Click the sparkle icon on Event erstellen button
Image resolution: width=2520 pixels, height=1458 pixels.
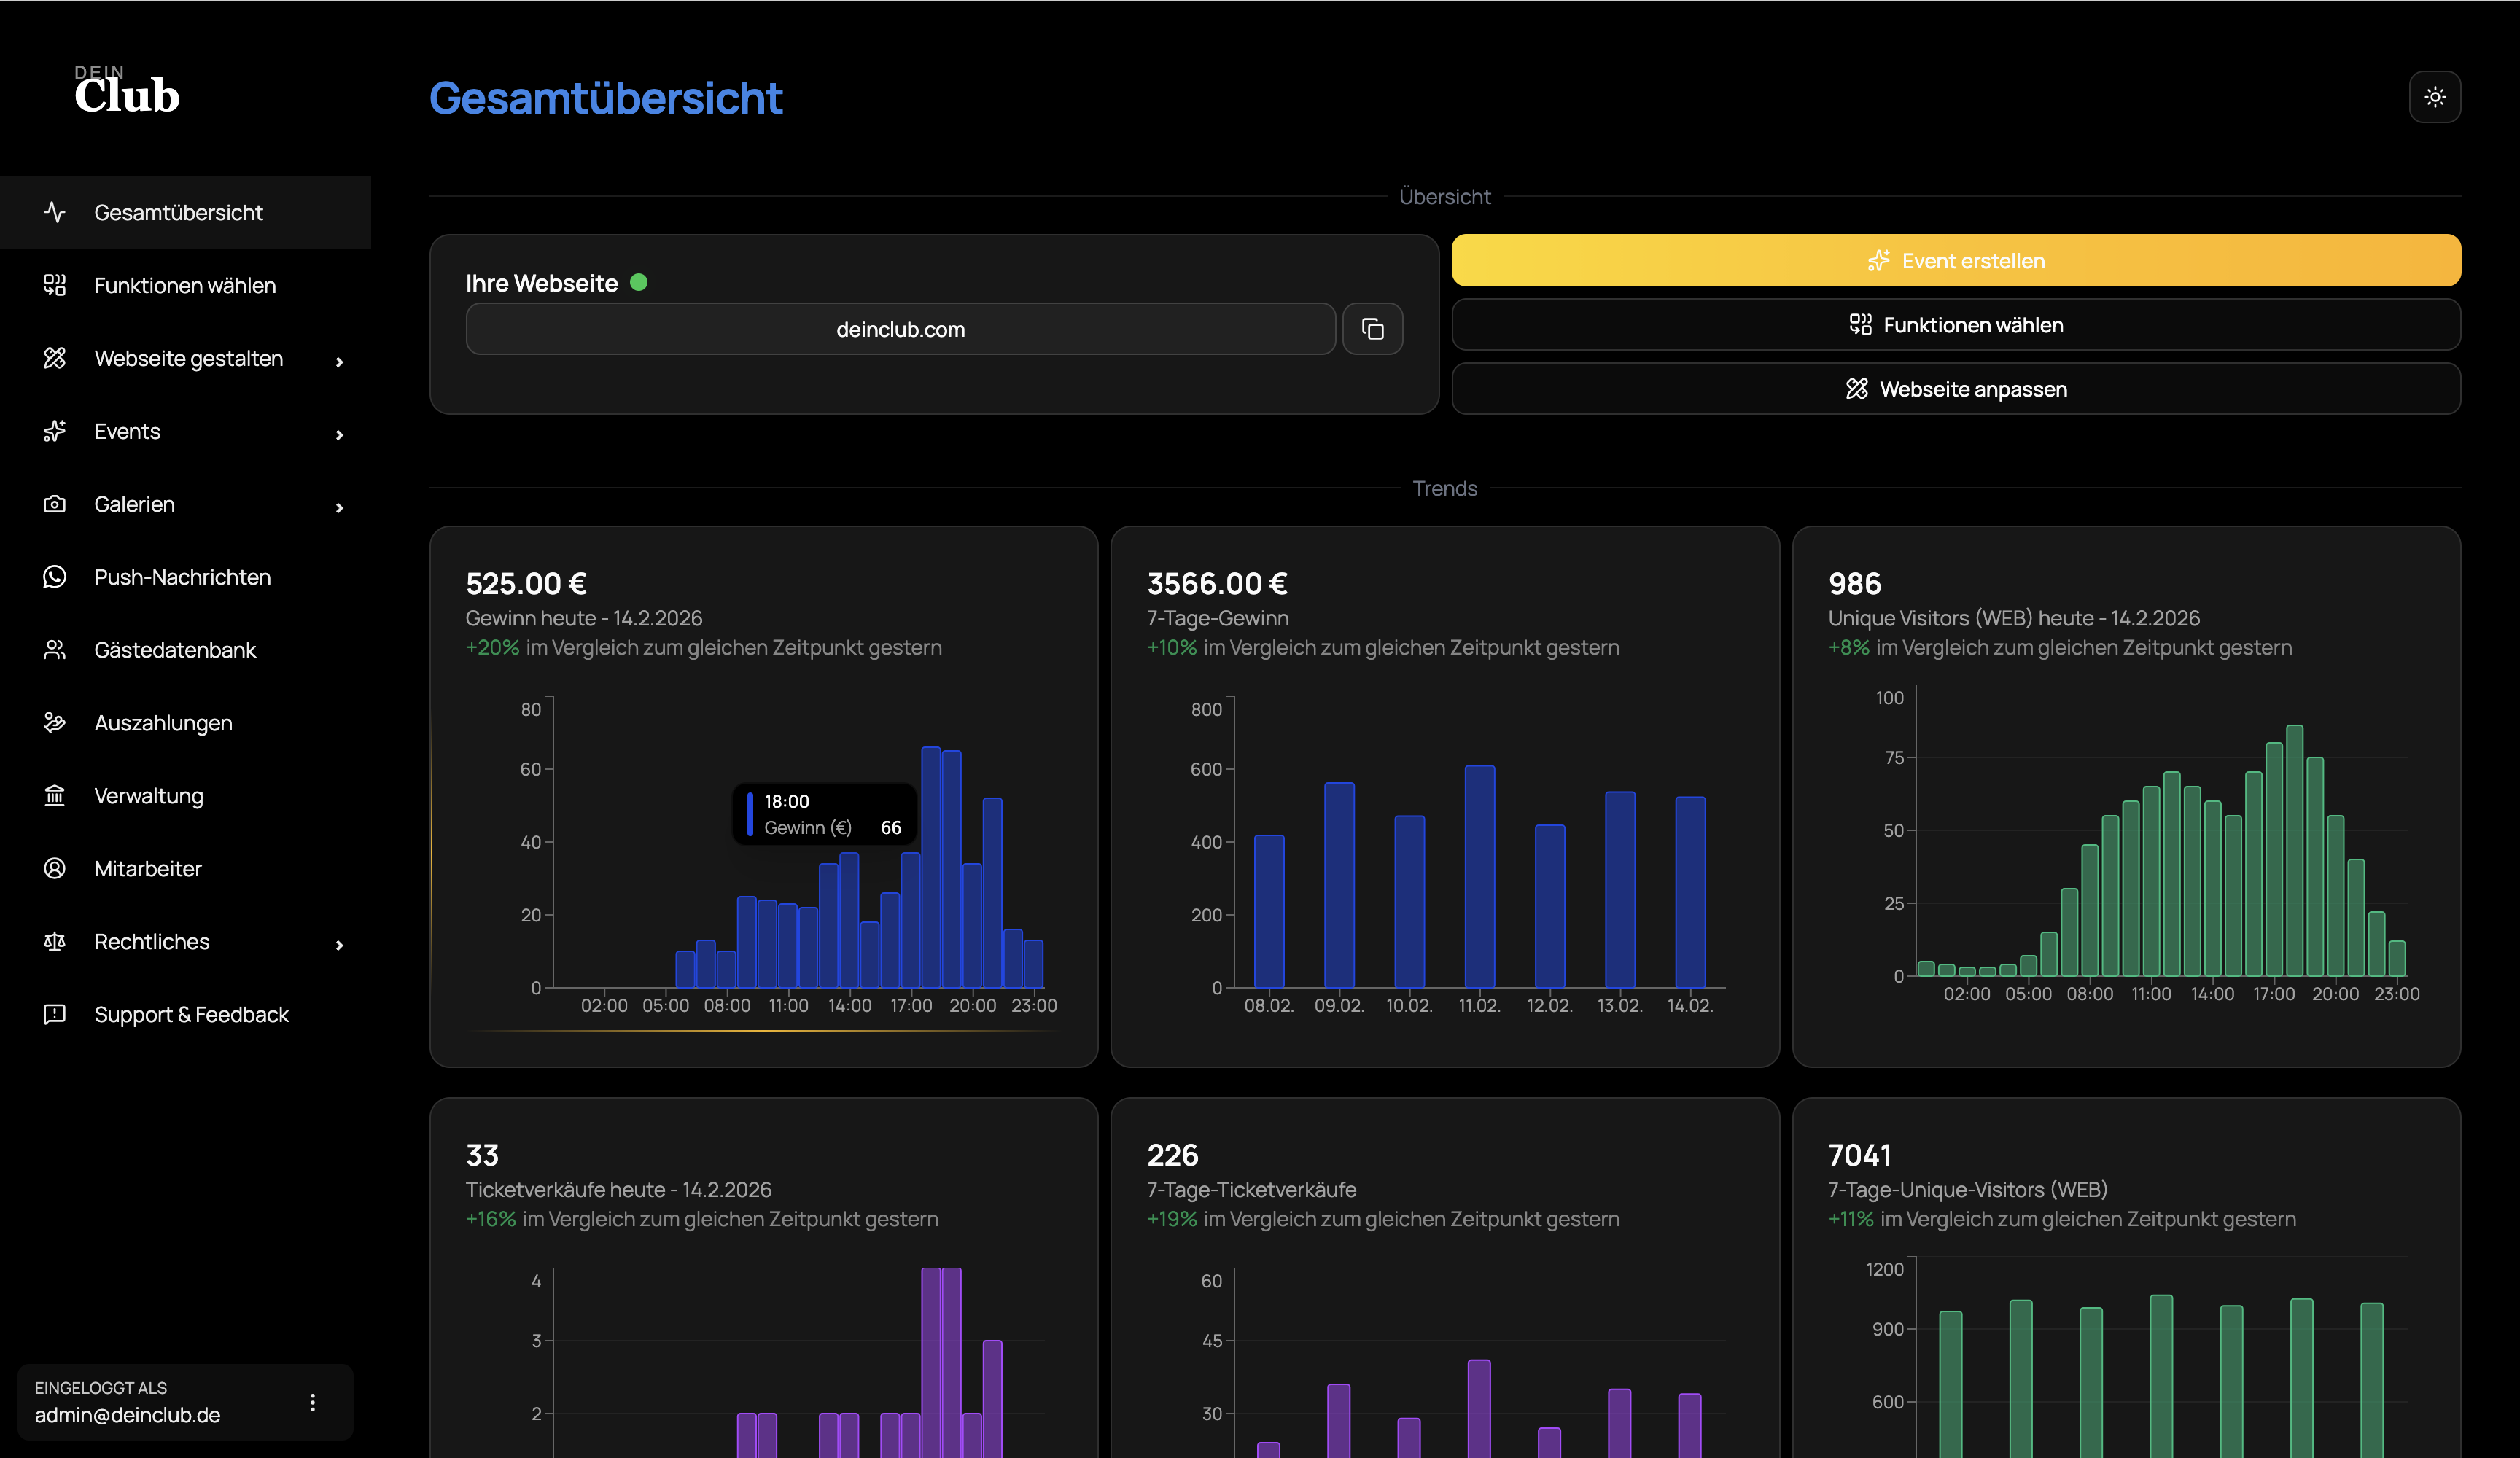point(1878,261)
